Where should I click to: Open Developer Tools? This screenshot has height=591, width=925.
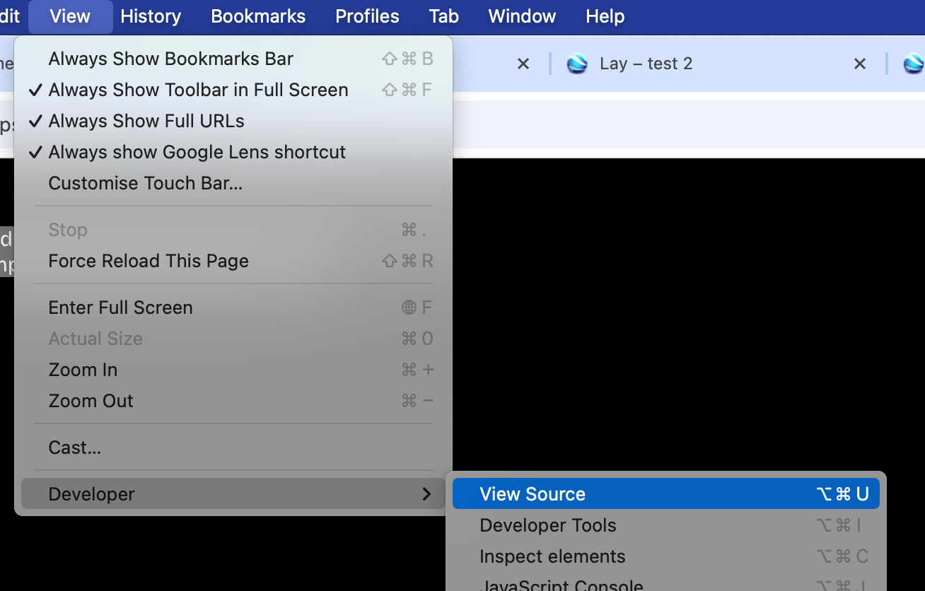point(547,525)
